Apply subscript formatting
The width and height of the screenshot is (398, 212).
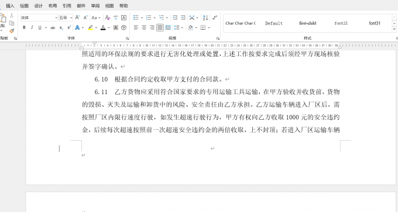click(x=61, y=27)
